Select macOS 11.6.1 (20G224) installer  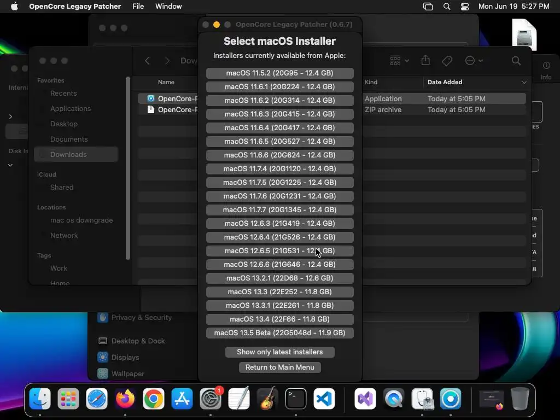pos(279,86)
